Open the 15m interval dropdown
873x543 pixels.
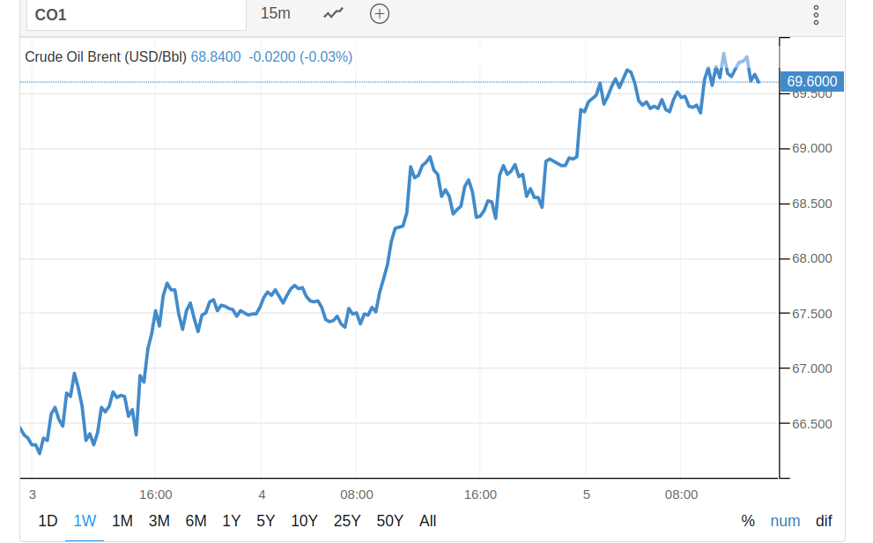tap(276, 13)
